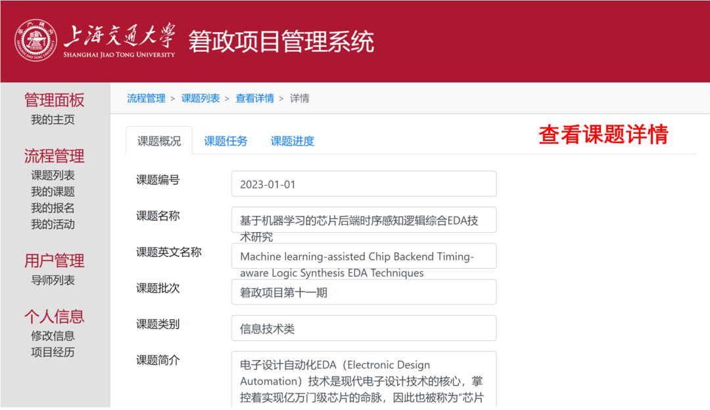Open 导师列表 under 用户管理

[x=53, y=280]
